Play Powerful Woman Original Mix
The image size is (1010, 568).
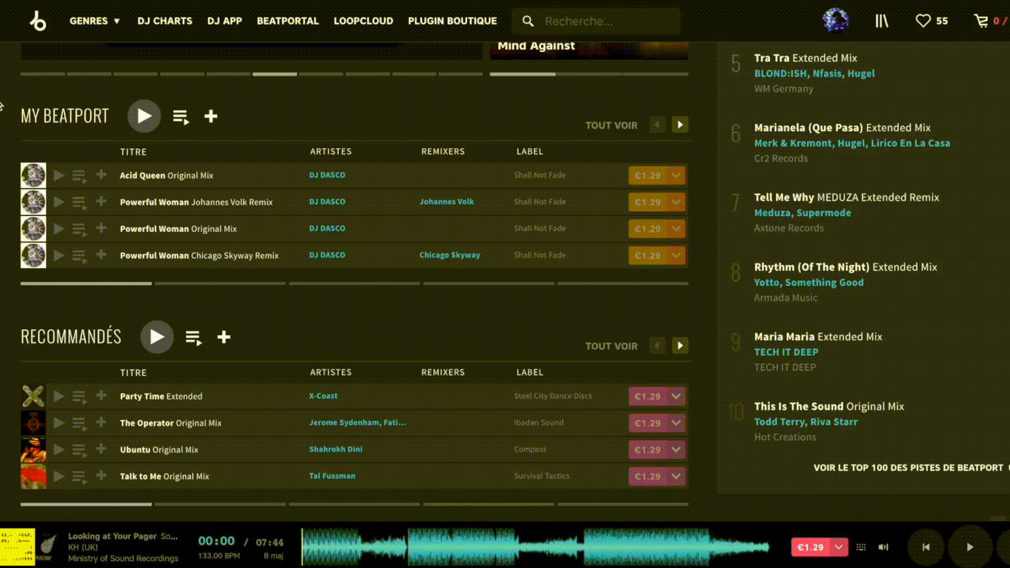click(x=59, y=229)
